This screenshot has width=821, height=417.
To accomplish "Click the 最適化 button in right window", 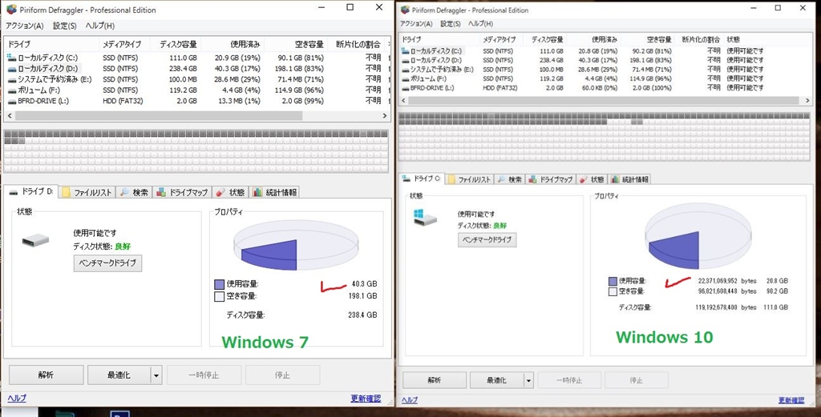I will click(x=496, y=380).
